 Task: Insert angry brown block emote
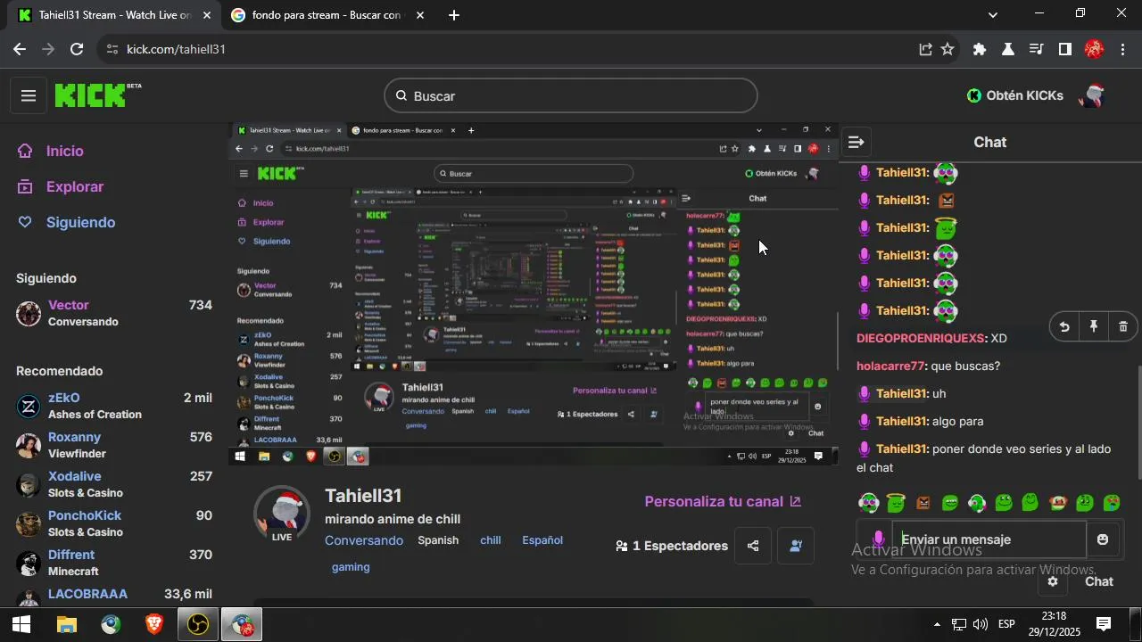[923, 503]
